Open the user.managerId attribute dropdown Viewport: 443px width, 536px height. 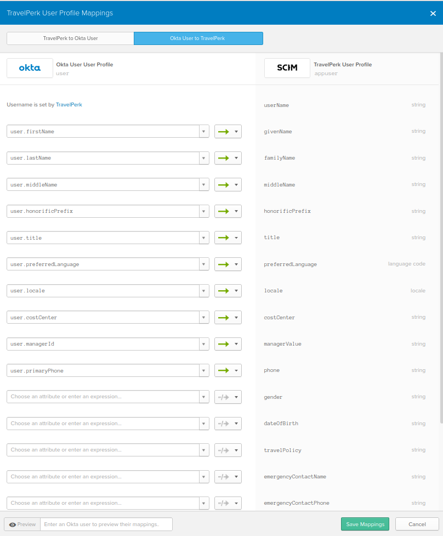204,344
